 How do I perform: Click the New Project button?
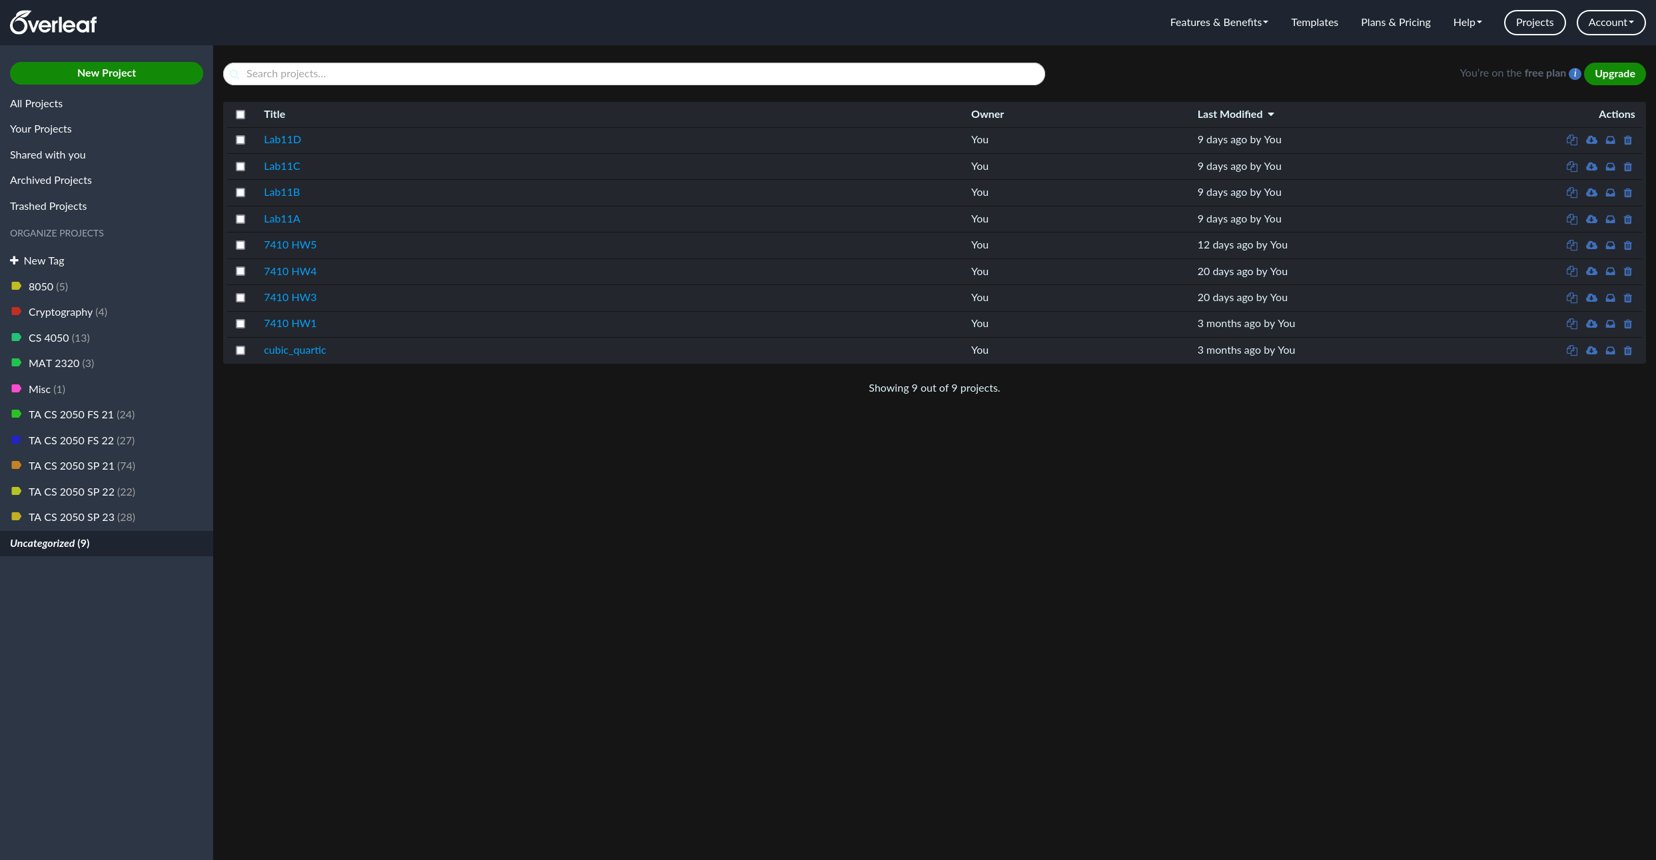[x=107, y=73]
